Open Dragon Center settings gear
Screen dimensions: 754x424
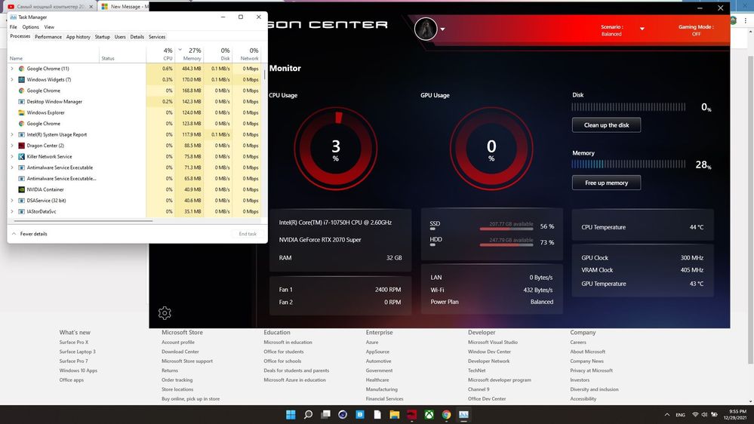tap(165, 313)
